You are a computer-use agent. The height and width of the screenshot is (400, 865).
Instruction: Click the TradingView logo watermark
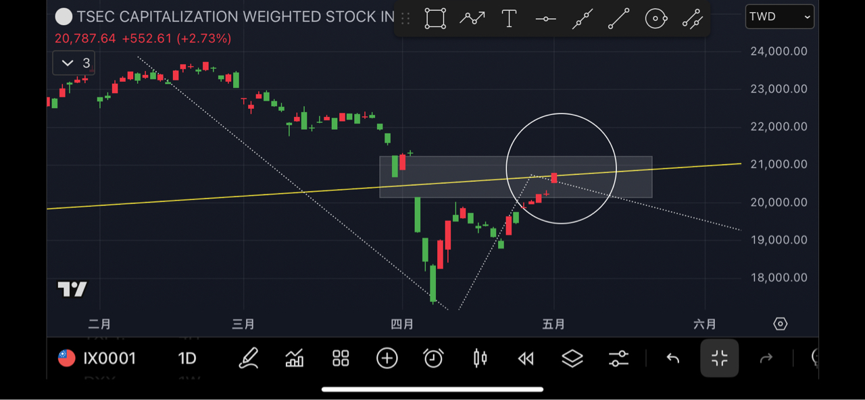tap(71, 289)
